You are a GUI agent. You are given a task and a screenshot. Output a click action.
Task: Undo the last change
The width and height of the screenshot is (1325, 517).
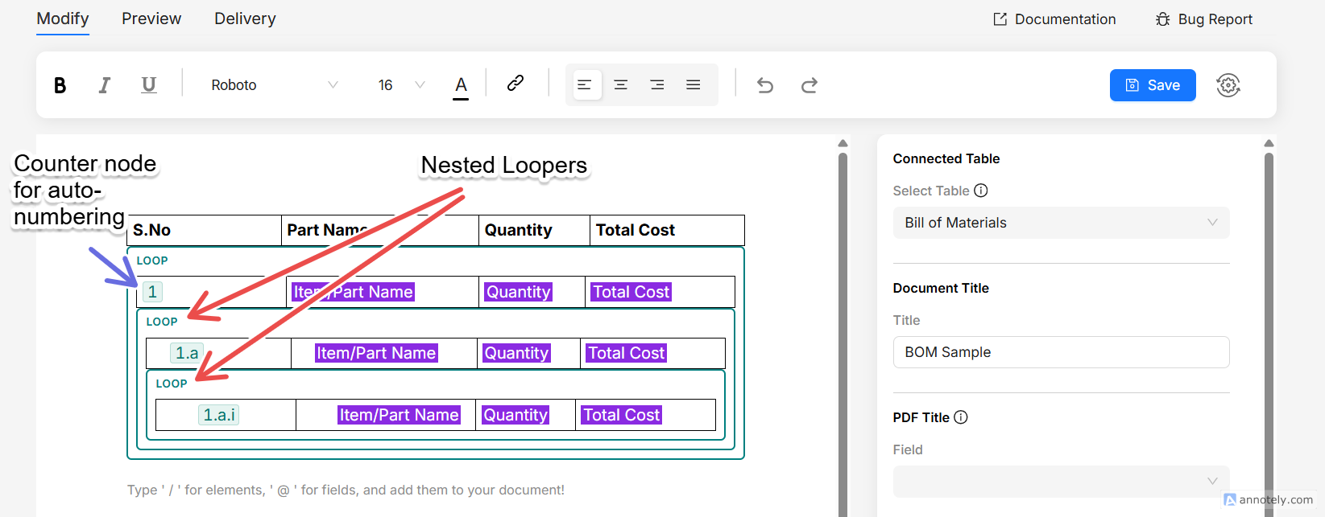pyautogui.click(x=765, y=85)
